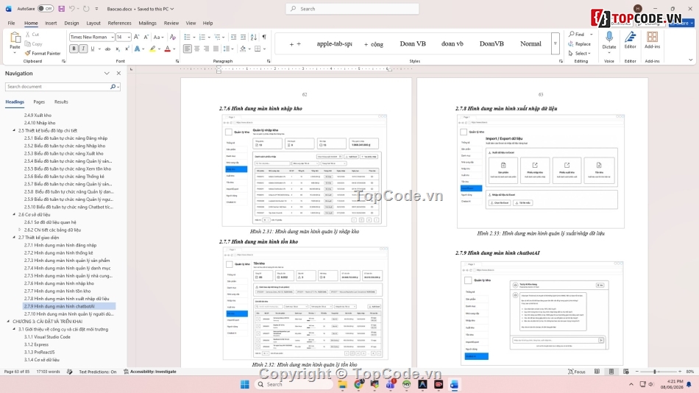
Task: Apply bullet list formatting
Action: point(187,37)
